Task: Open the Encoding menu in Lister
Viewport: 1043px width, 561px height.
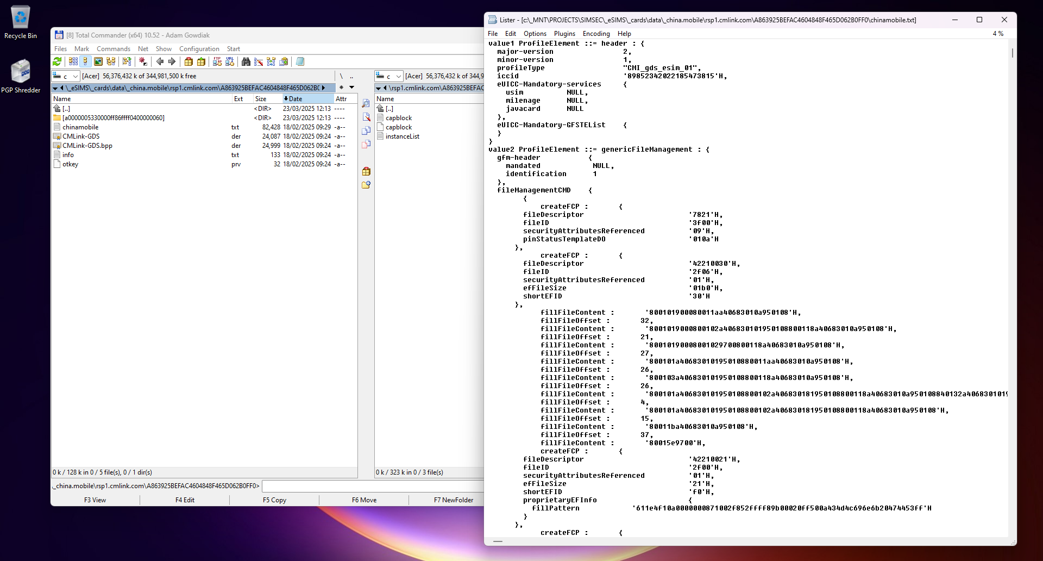Action: tap(596, 34)
